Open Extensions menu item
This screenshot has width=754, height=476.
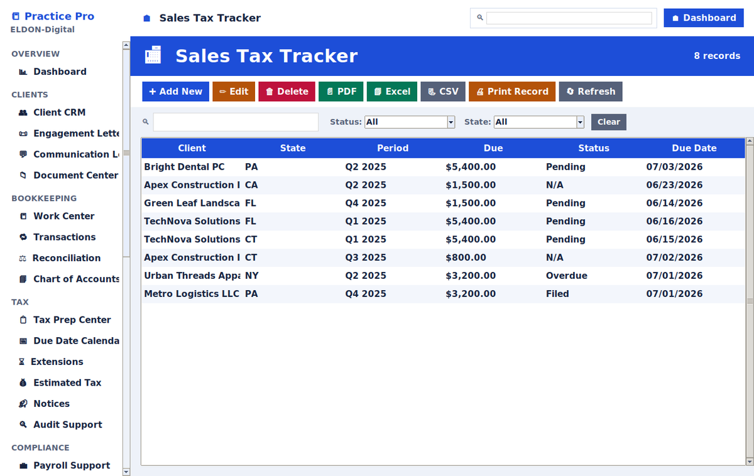coord(57,362)
